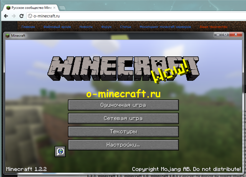Click the browser back arrow
This screenshot has width=246, height=177.
[x=6, y=15]
